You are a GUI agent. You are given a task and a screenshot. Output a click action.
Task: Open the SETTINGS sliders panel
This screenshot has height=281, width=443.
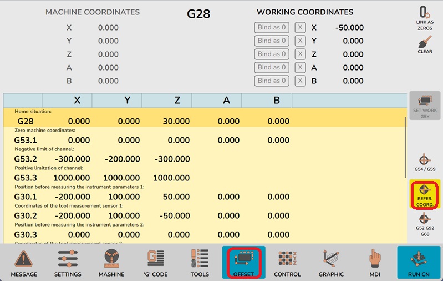click(68, 263)
